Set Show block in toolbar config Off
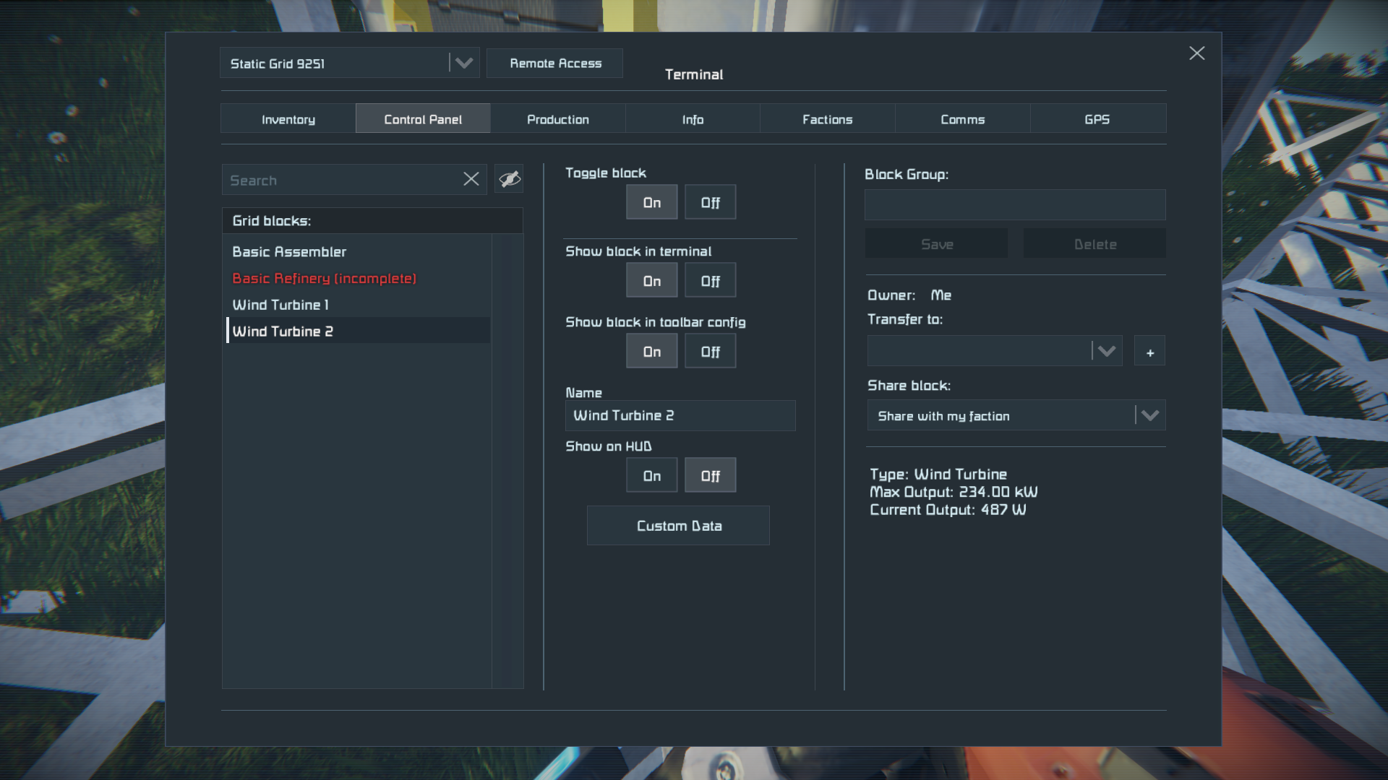The height and width of the screenshot is (780, 1388). click(710, 352)
